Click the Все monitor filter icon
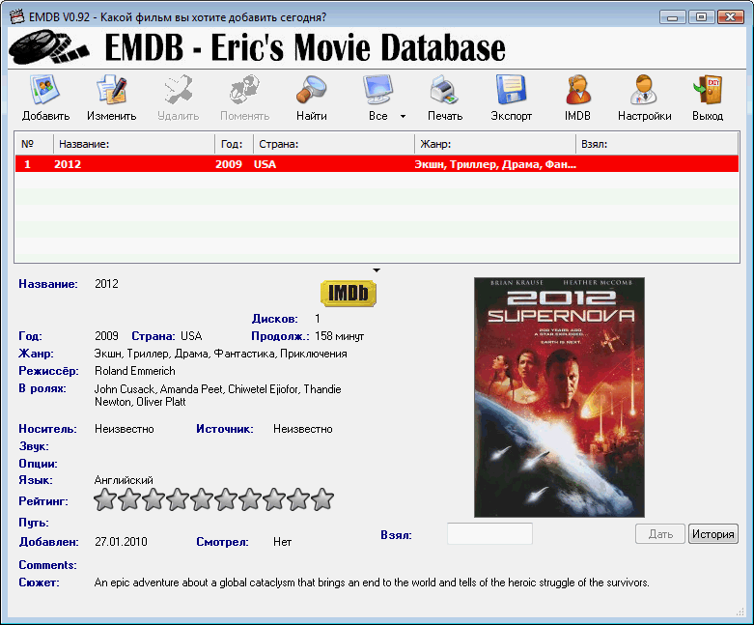Viewport: 754px width, 625px height. (x=377, y=90)
